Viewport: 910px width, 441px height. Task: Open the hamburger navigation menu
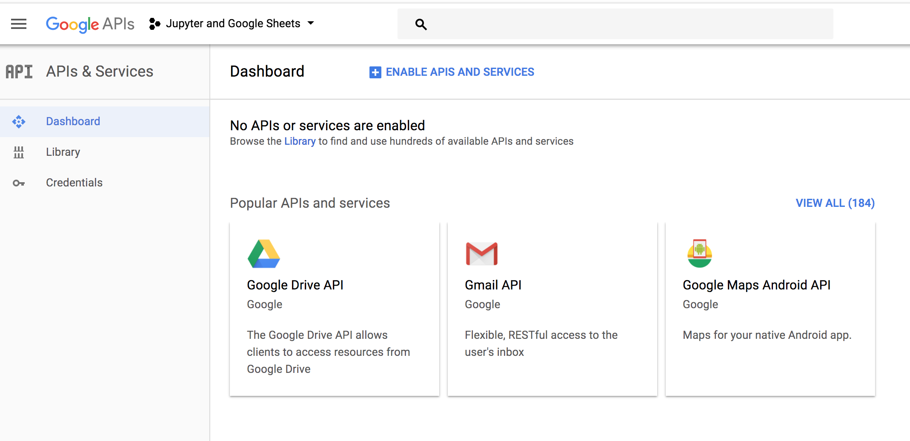19,24
